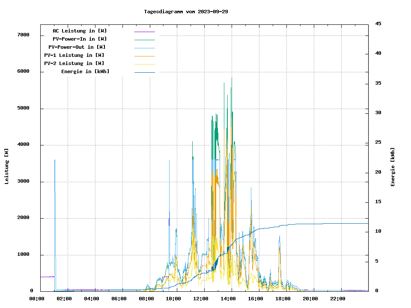The image size is (411, 308).
Task: Click the 00:00 time label on x-axis
Action: coord(37,299)
